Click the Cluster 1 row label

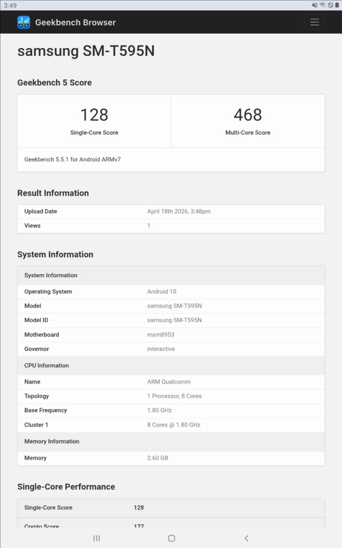[x=36, y=425]
